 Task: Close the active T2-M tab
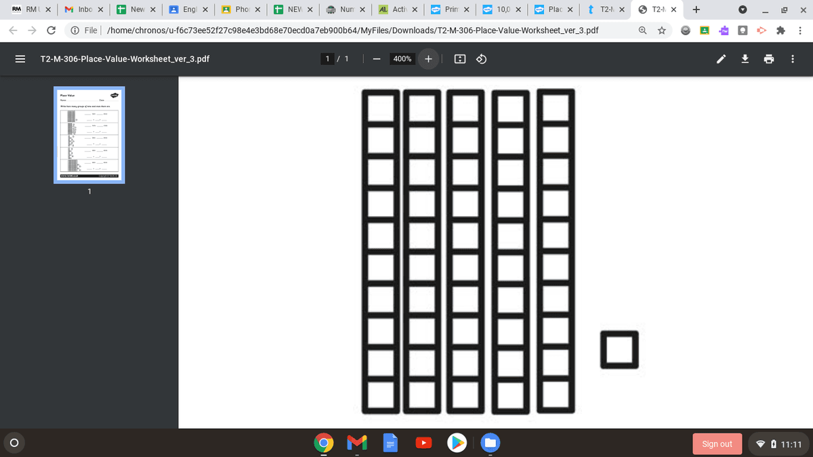point(673,9)
